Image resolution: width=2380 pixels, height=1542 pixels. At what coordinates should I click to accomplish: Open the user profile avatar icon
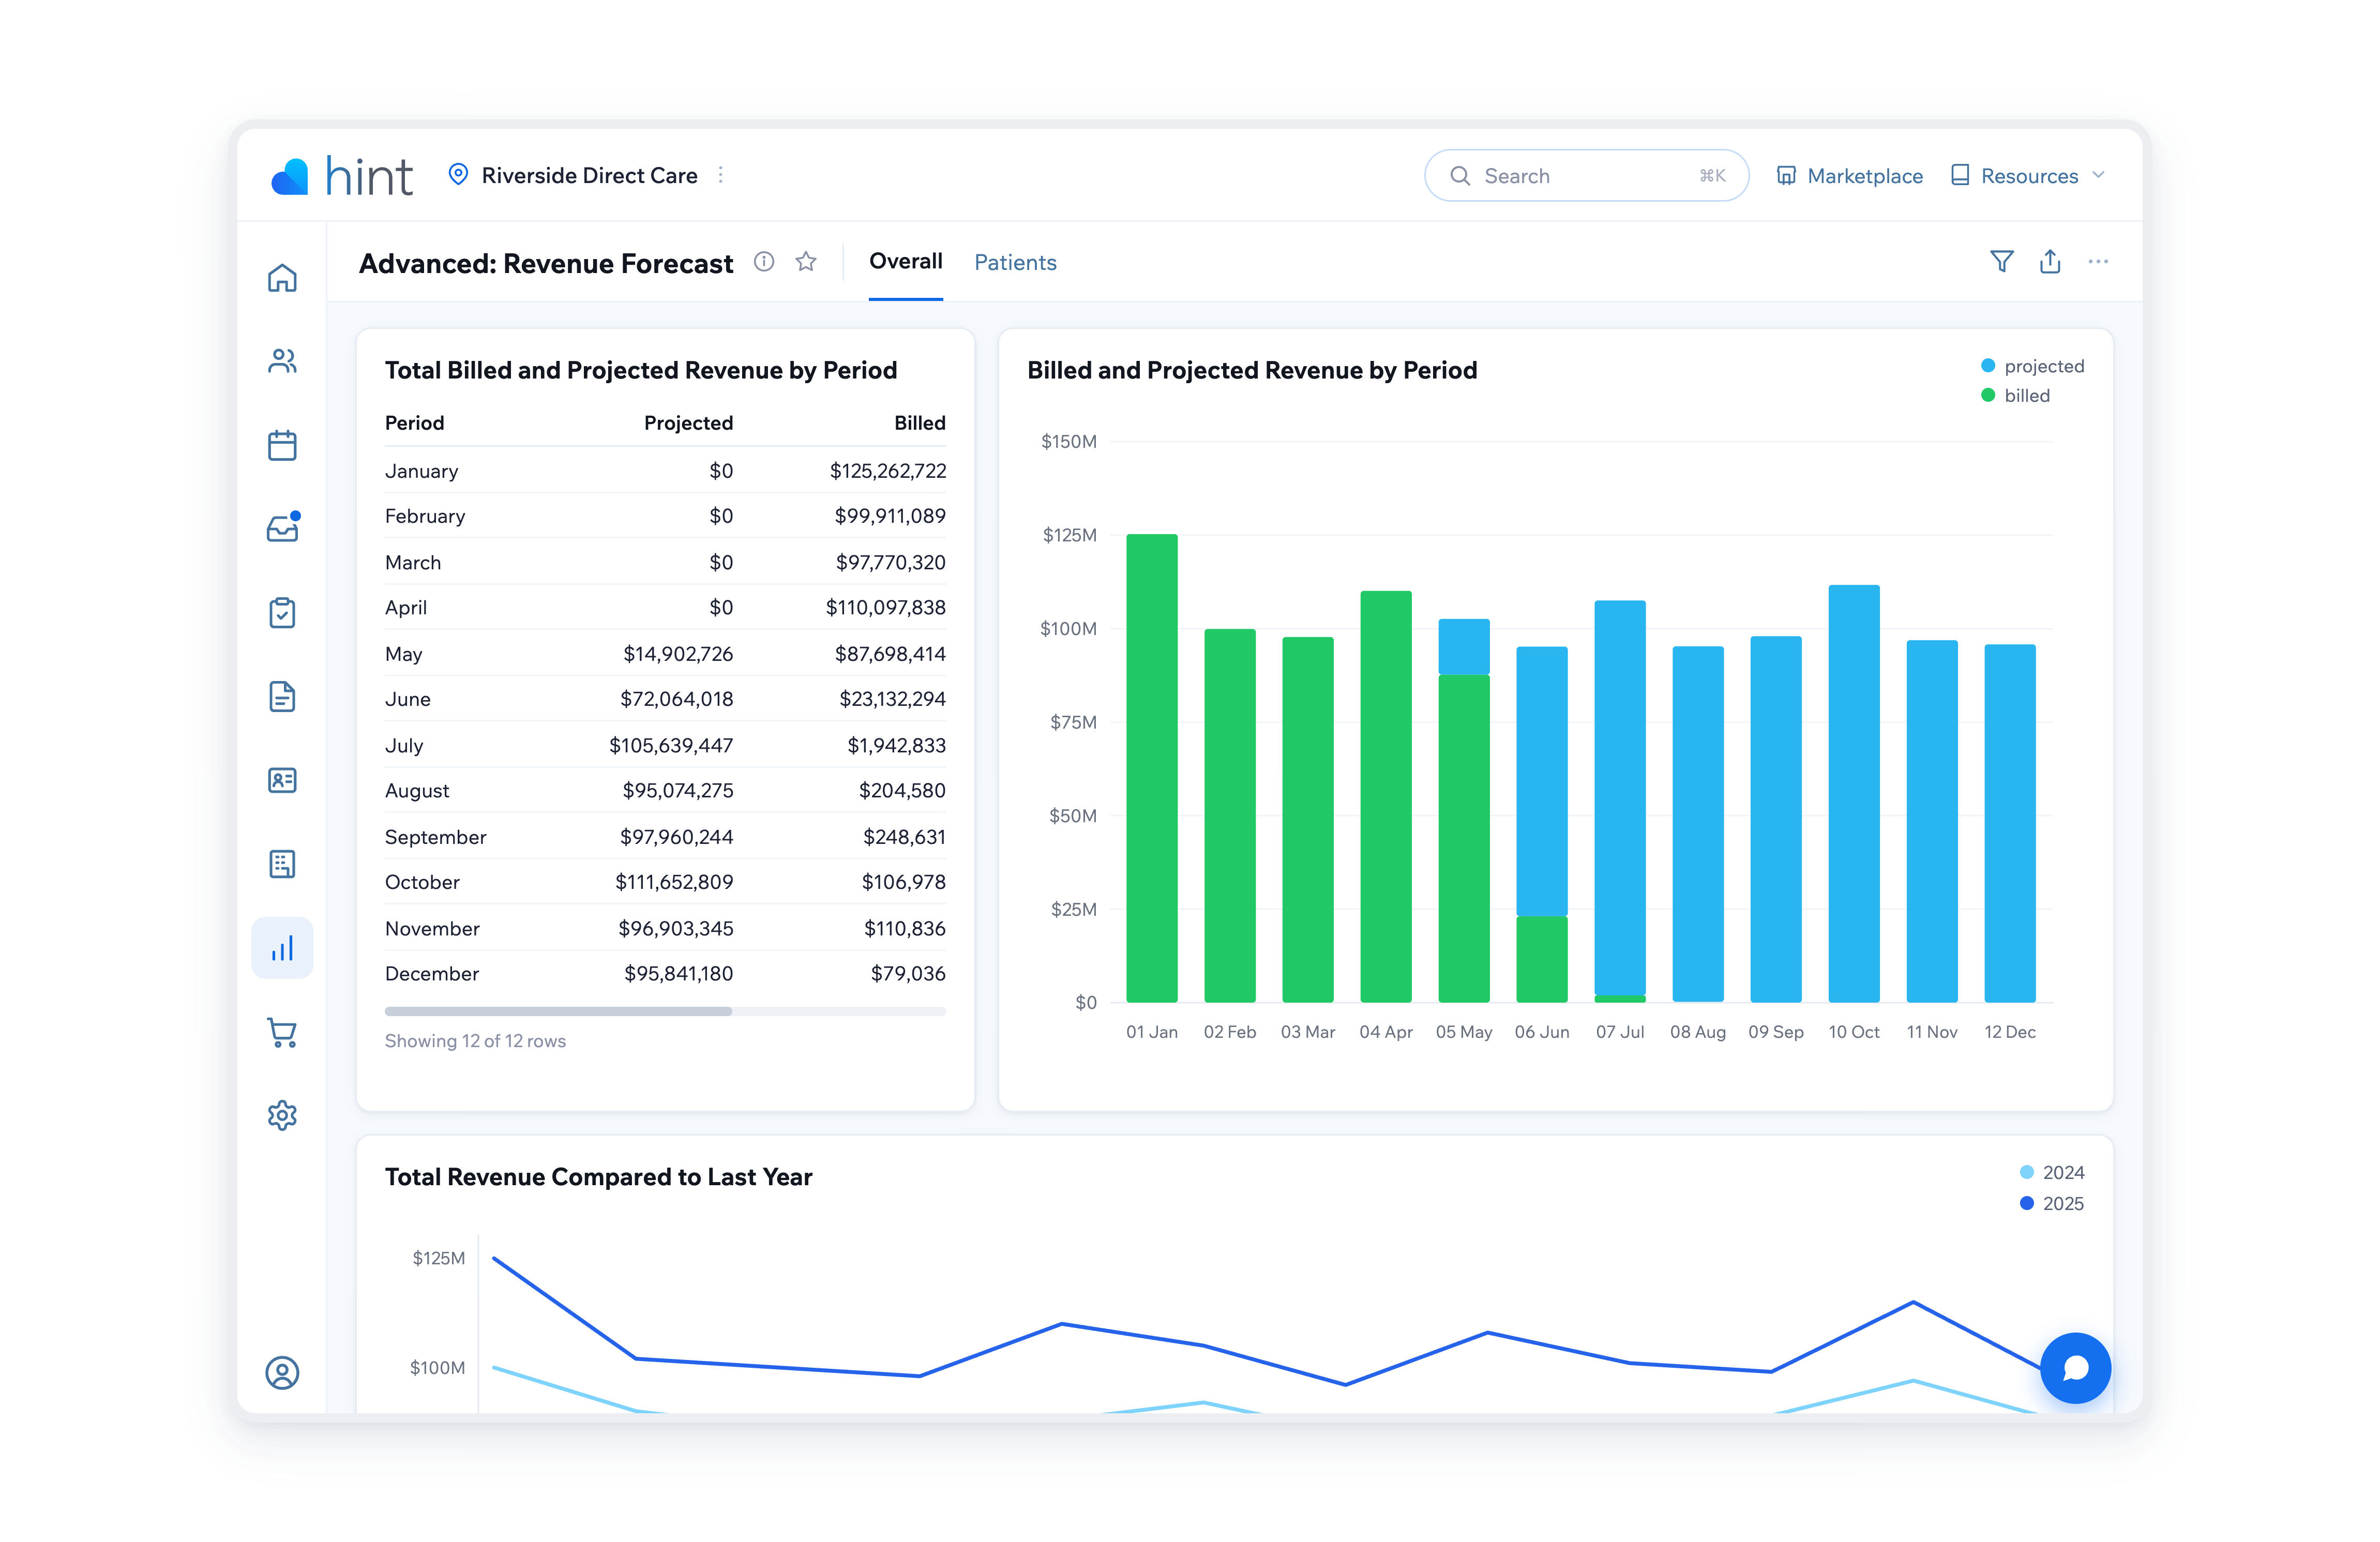point(282,1372)
